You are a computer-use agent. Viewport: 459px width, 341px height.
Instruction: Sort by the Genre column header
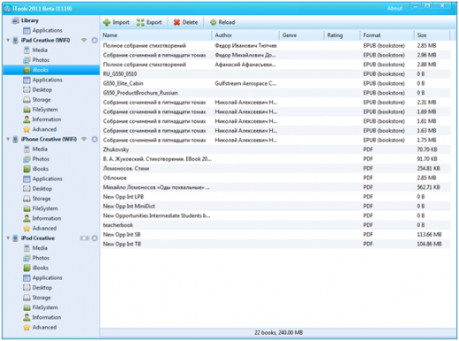(302, 35)
